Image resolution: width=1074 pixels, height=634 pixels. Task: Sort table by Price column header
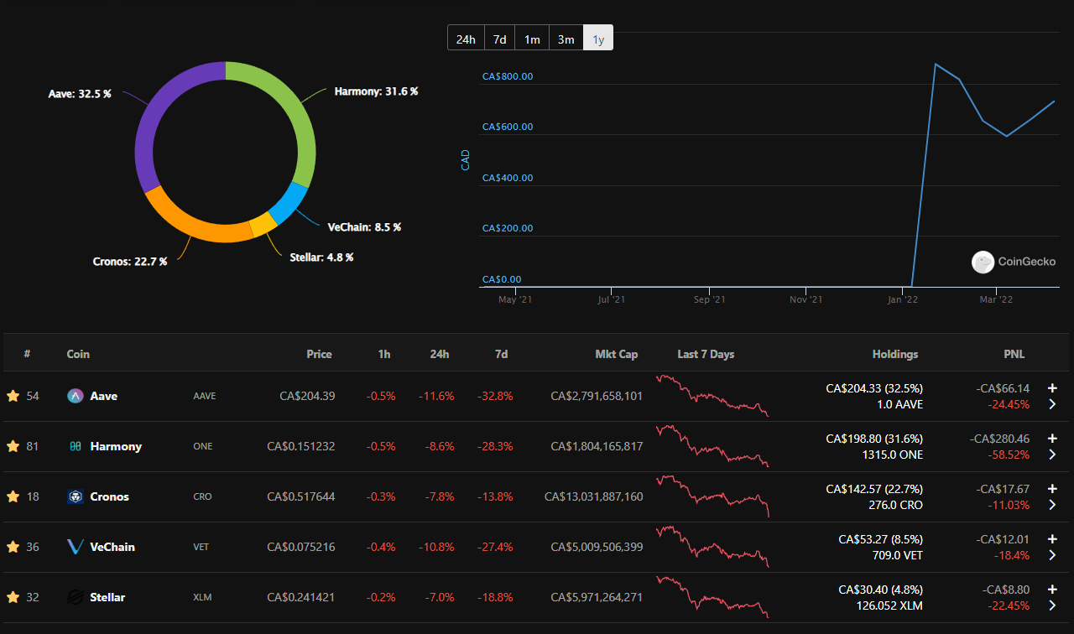[x=319, y=354]
